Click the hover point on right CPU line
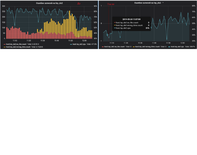The height and width of the screenshot is (155, 197). (107, 35)
